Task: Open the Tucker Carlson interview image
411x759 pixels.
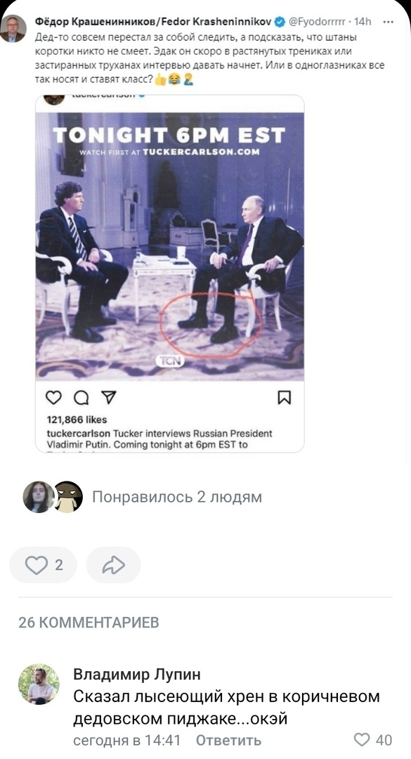Action: click(170, 247)
